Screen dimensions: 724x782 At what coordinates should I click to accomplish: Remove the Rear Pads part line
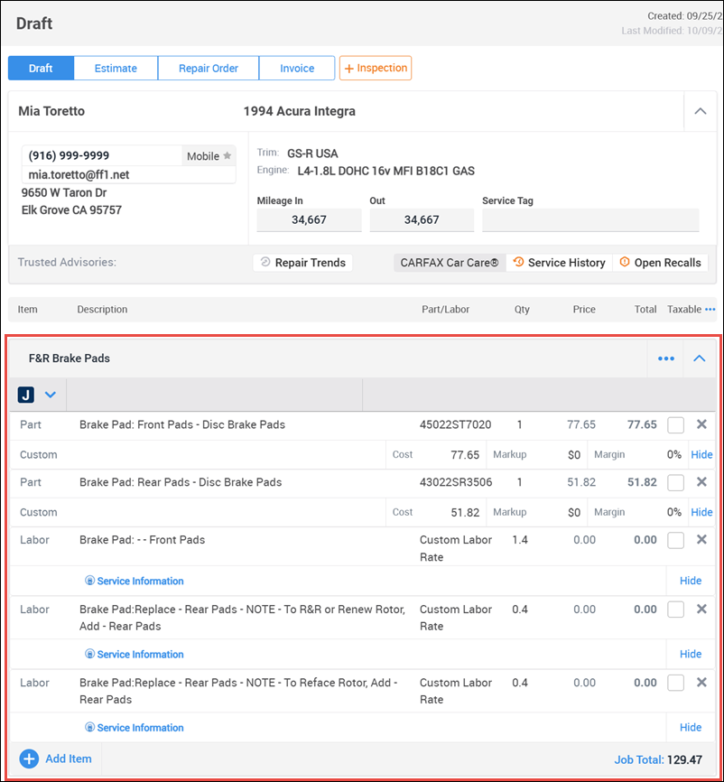point(701,482)
